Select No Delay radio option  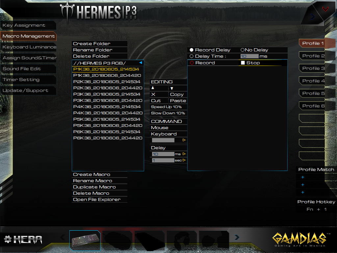(243, 50)
